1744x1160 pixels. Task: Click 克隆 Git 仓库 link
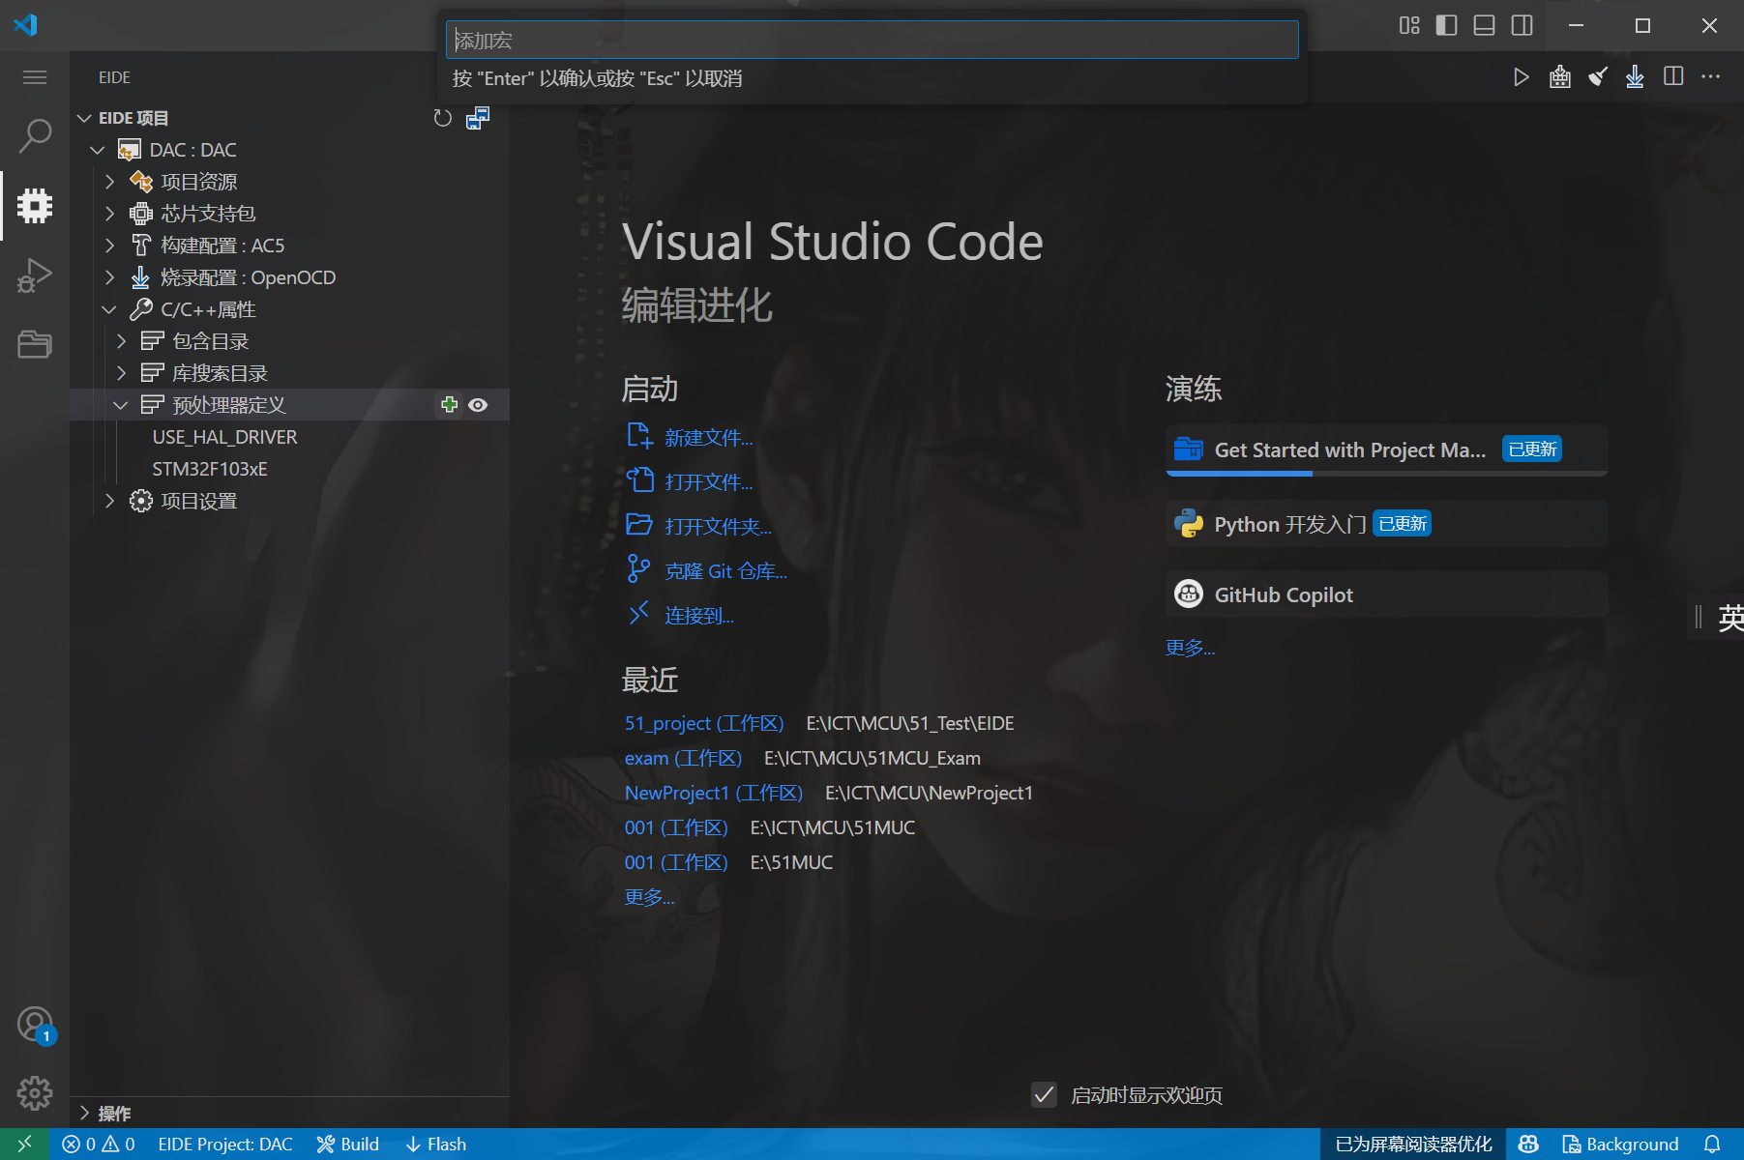tap(725, 571)
